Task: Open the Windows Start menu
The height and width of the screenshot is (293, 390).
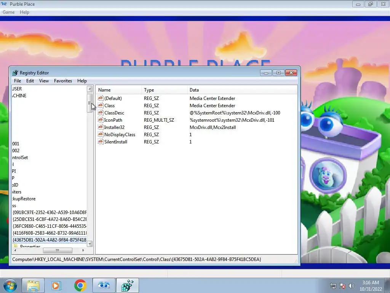Action: pos(10,285)
